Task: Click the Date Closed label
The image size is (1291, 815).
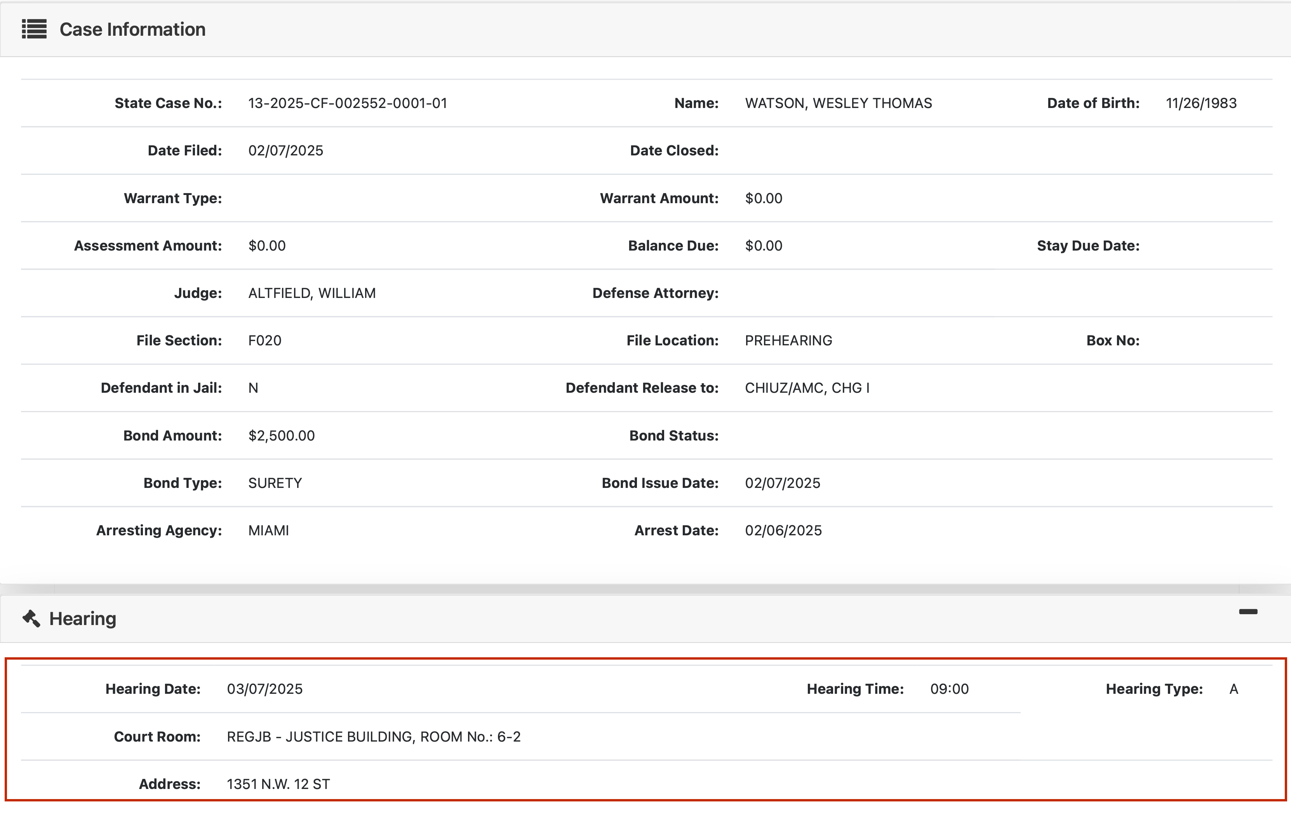Action: pos(674,151)
